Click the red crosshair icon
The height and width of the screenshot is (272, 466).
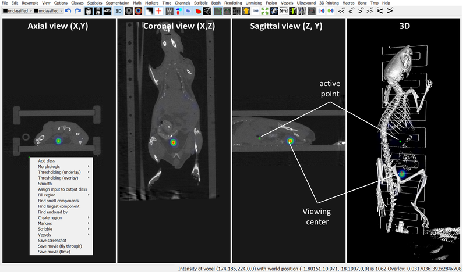point(158,10)
